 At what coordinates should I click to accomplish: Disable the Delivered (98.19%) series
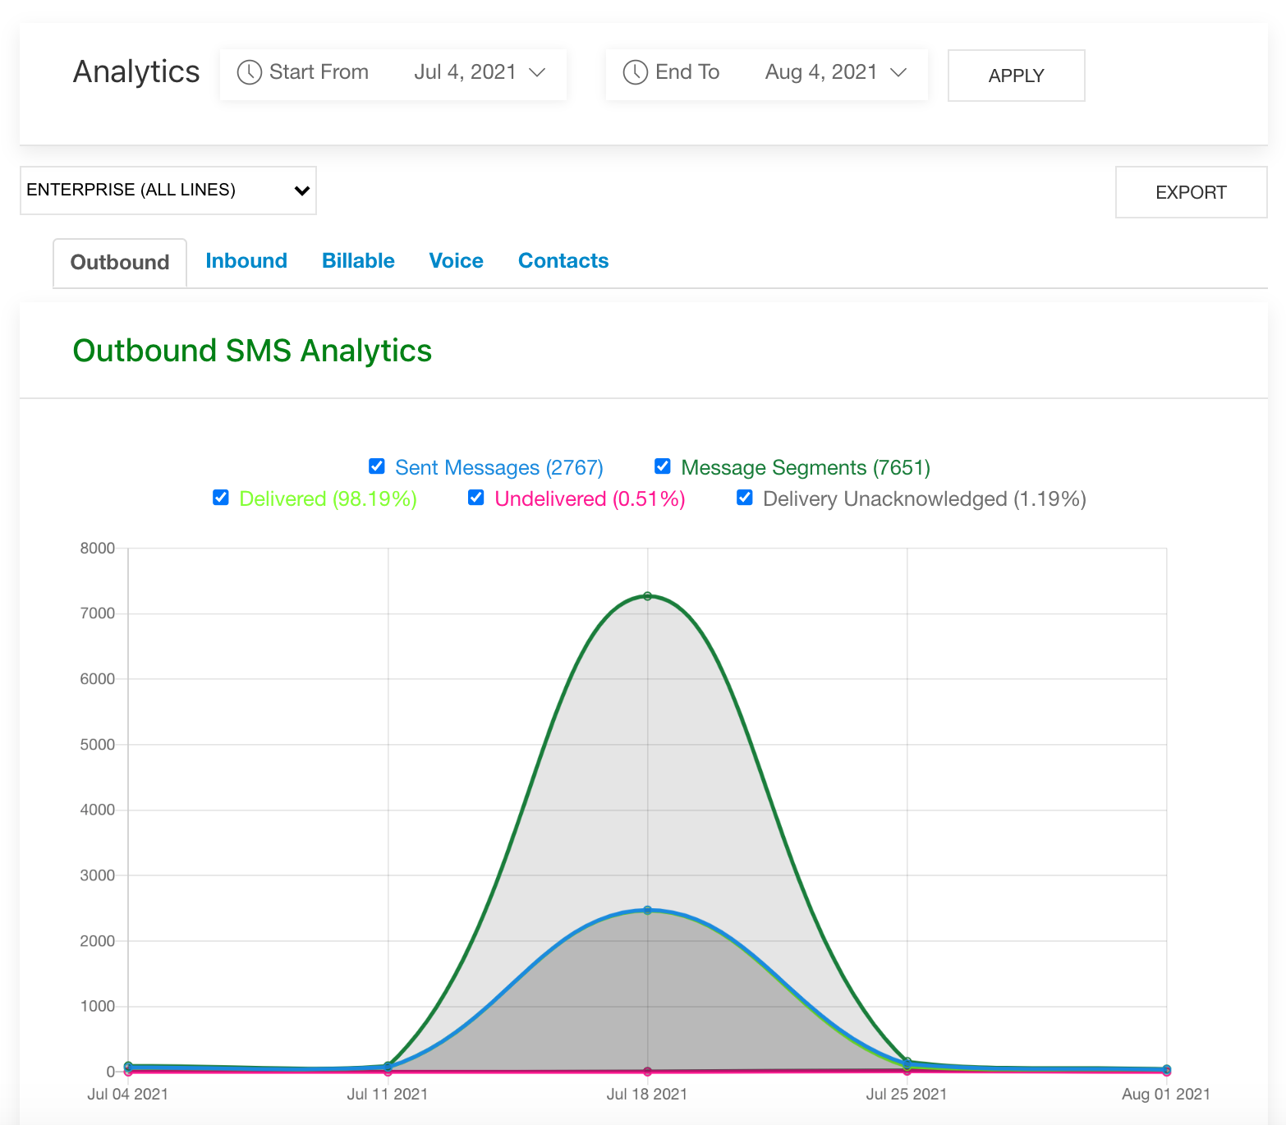pyautogui.click(x=220, y=498)
